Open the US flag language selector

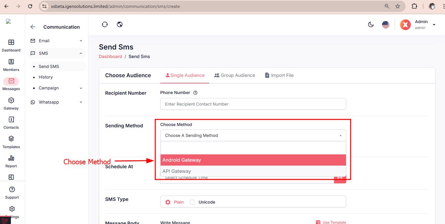[385, 24]
